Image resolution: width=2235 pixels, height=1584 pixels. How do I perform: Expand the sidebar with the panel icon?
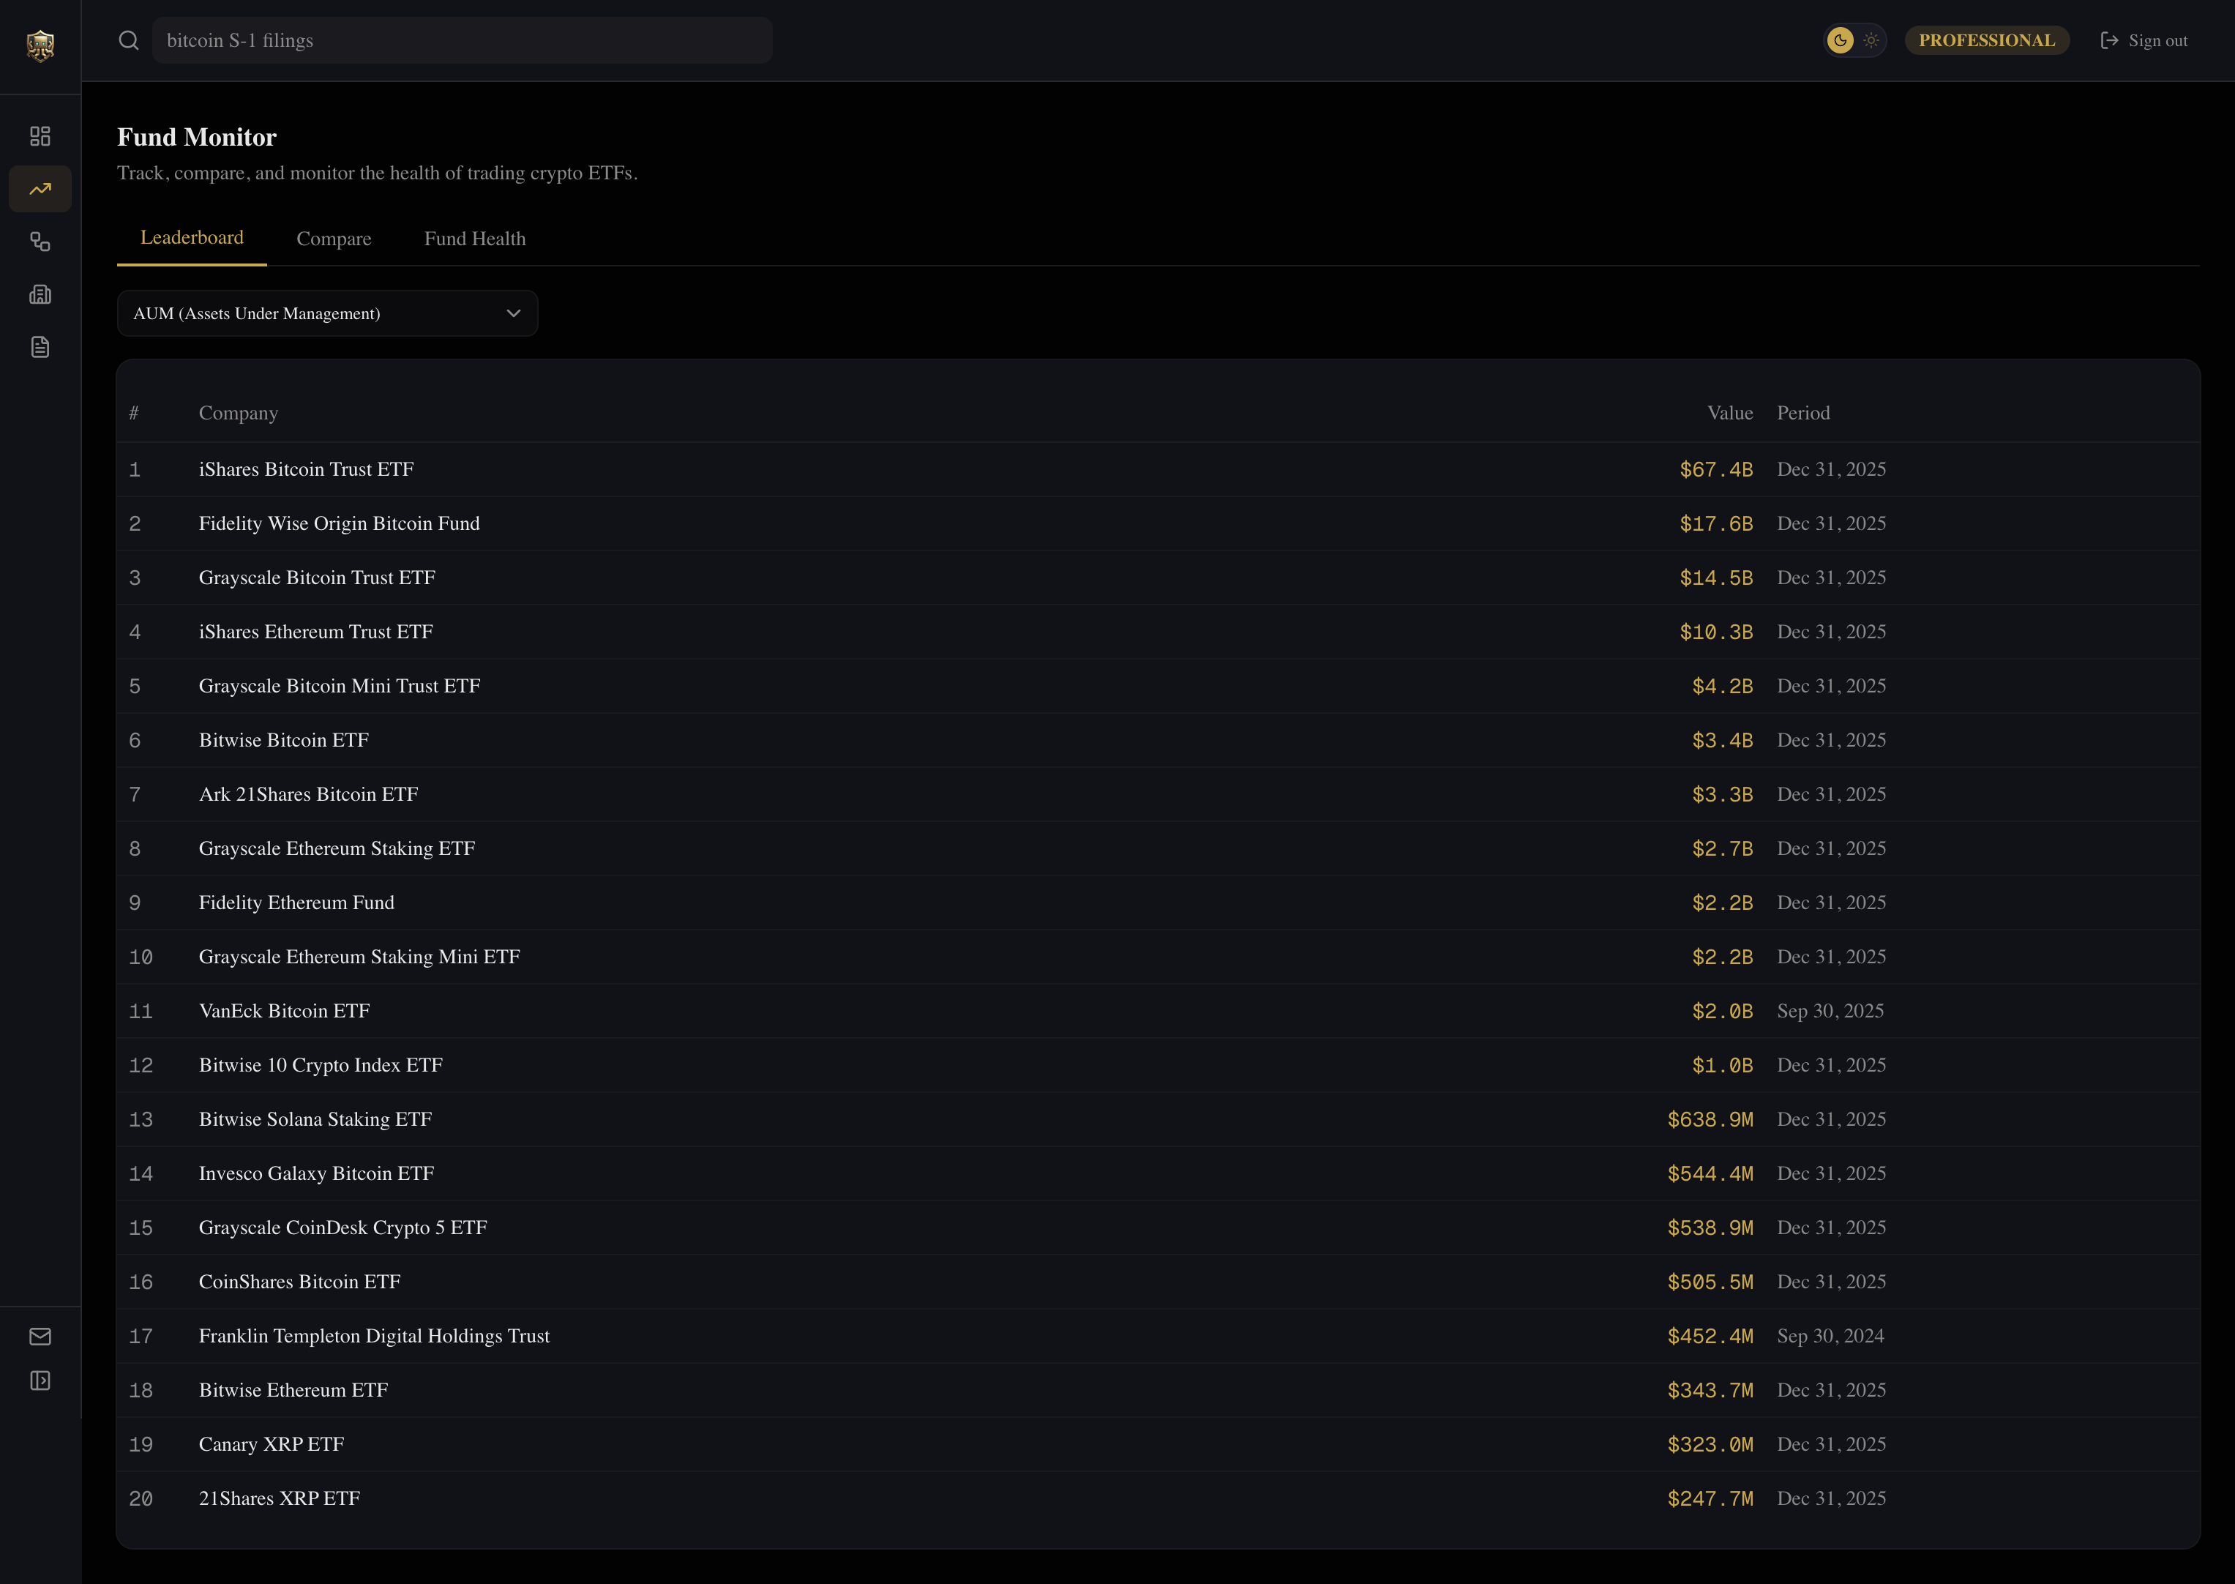click(x=40, y=1381)
